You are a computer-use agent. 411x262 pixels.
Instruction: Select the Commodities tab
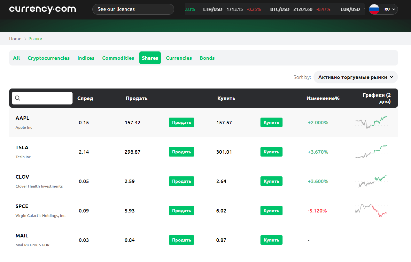tap(118, 58)
